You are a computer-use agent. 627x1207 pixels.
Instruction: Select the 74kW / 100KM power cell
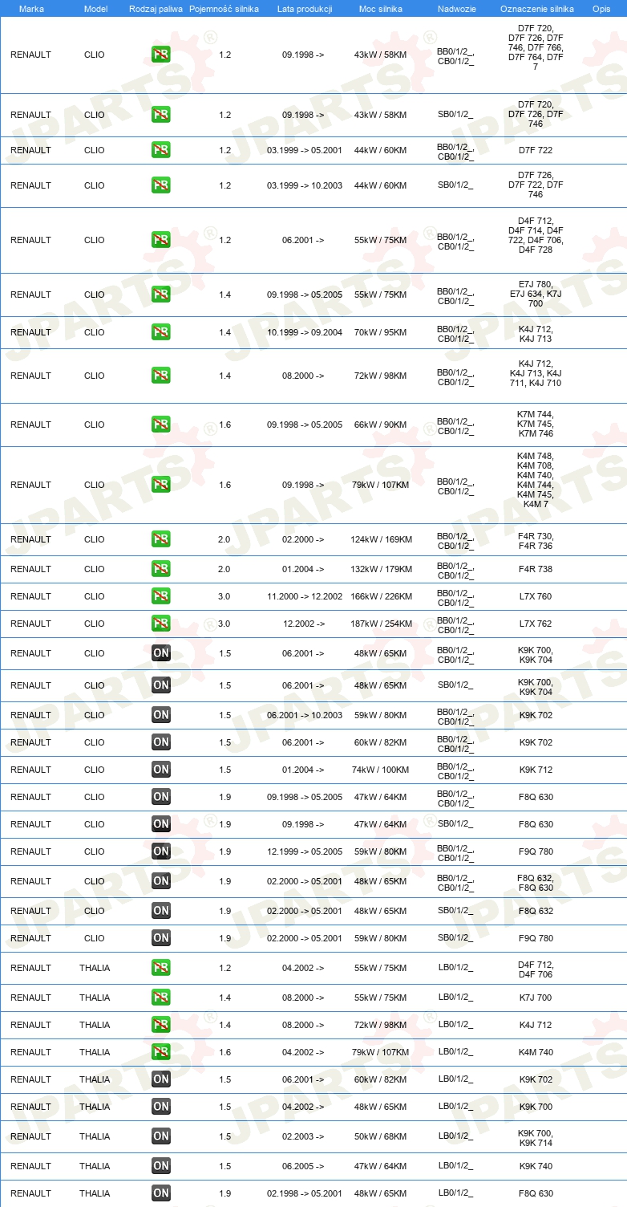click(381, 770)
